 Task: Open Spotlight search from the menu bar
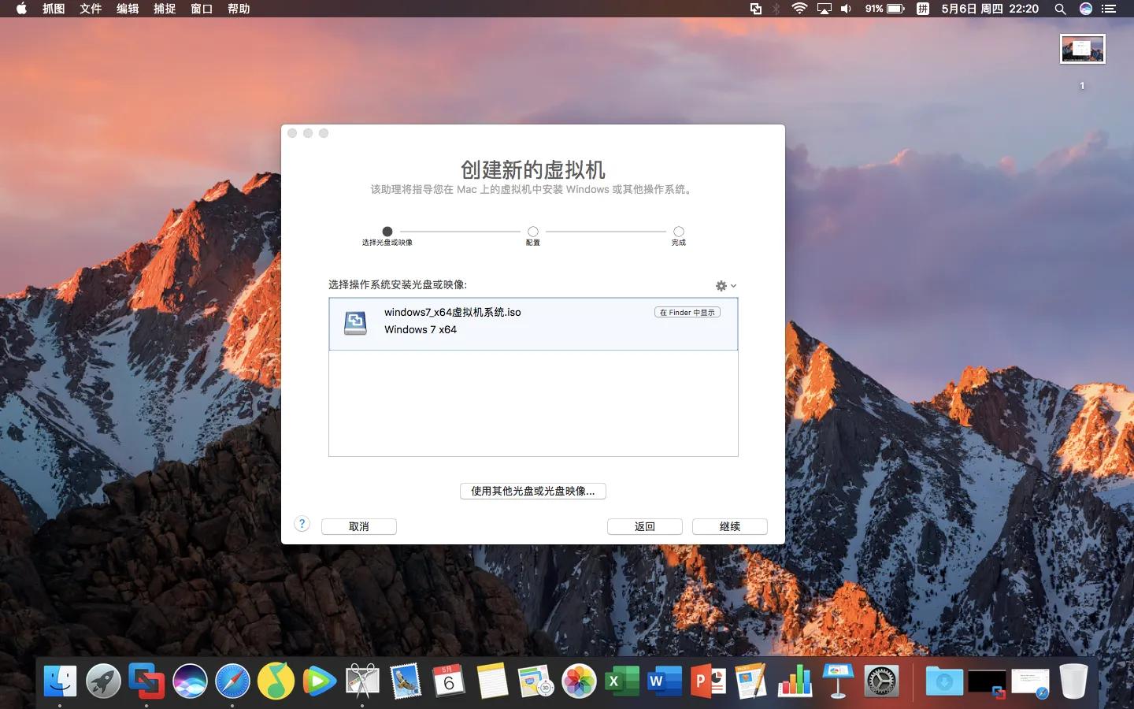pos(1060,9)
